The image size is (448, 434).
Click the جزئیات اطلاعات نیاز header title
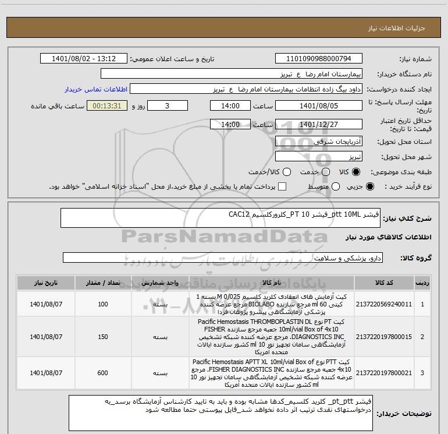pos(396,28)
